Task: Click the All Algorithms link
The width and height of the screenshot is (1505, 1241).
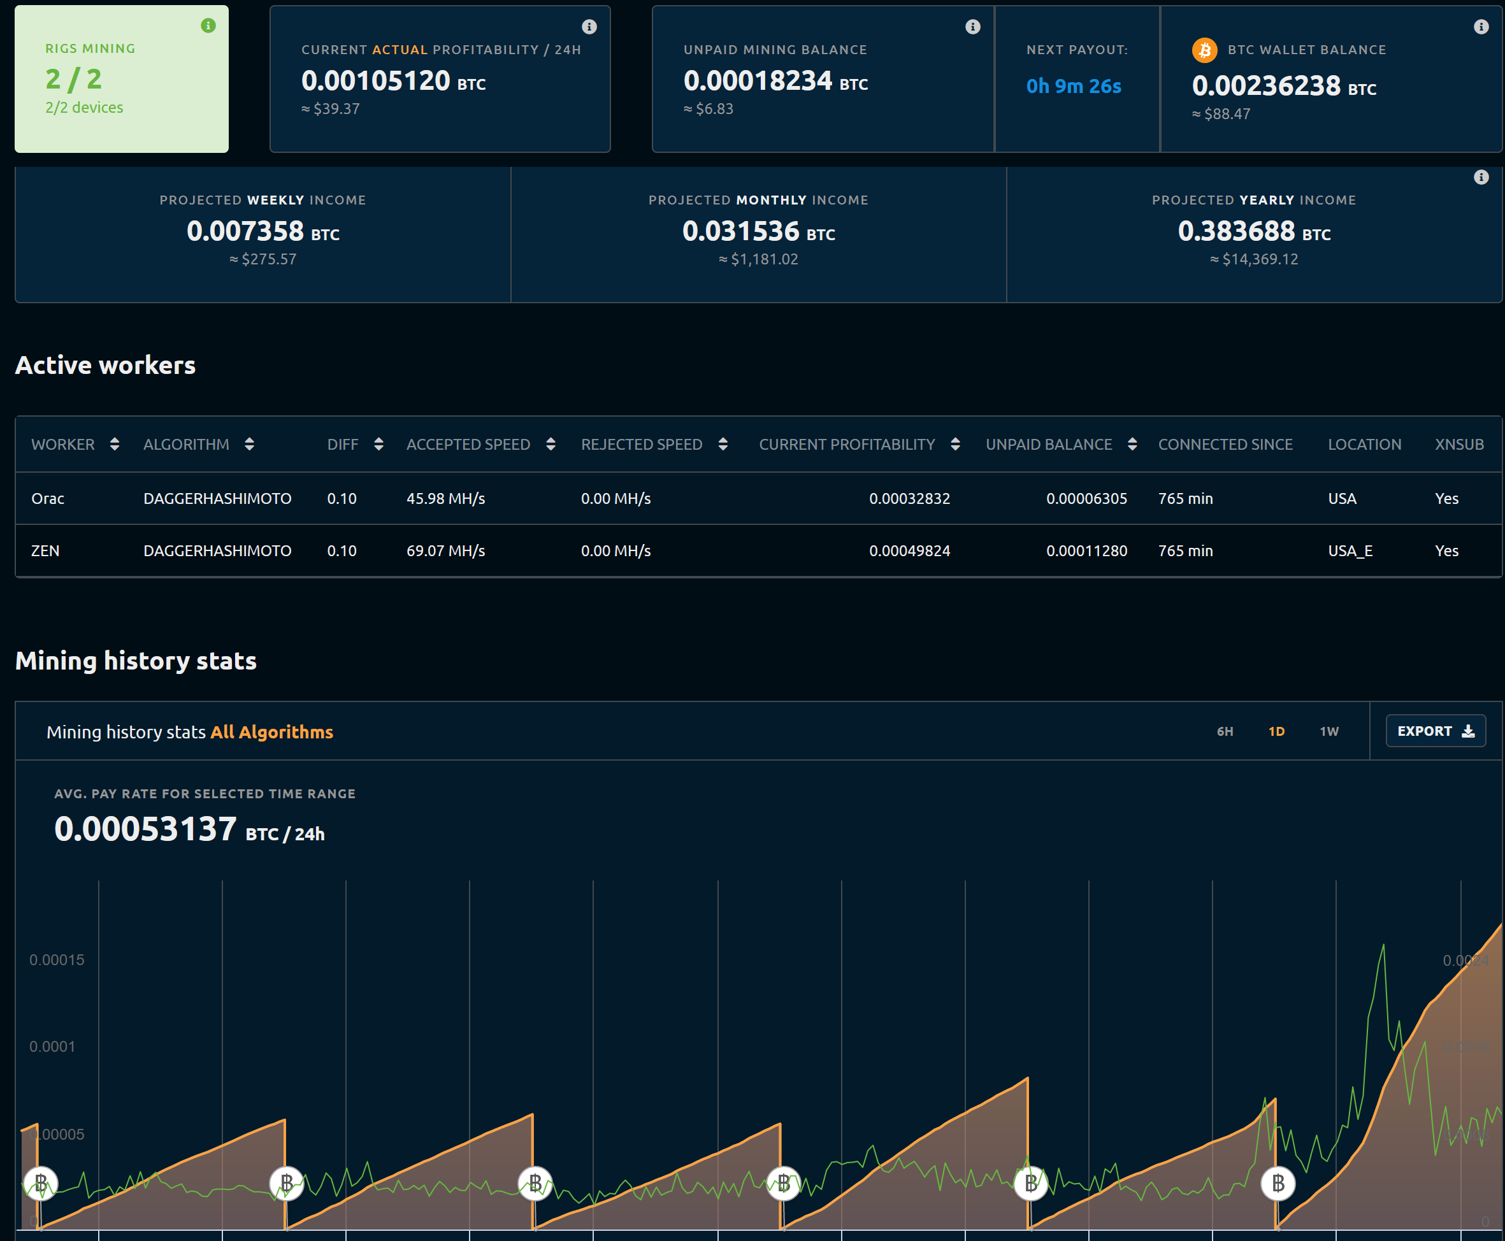Action: 271,732
